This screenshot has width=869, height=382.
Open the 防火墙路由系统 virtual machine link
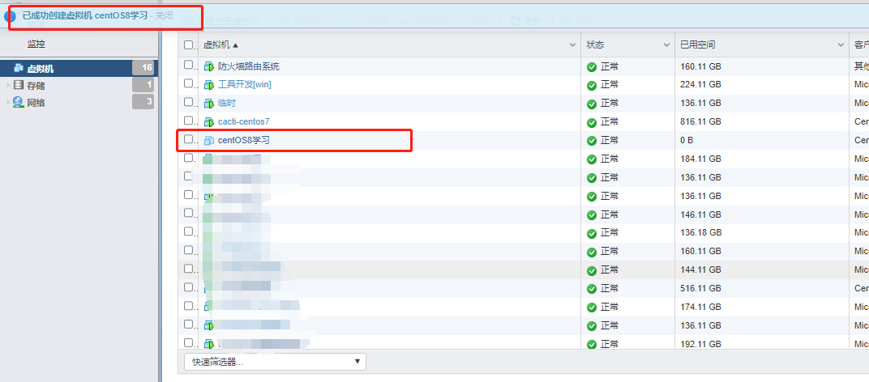pyautogui.click(x=248, y=66)
